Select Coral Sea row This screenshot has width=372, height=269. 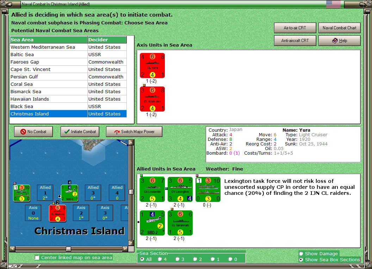click(68, 84)
